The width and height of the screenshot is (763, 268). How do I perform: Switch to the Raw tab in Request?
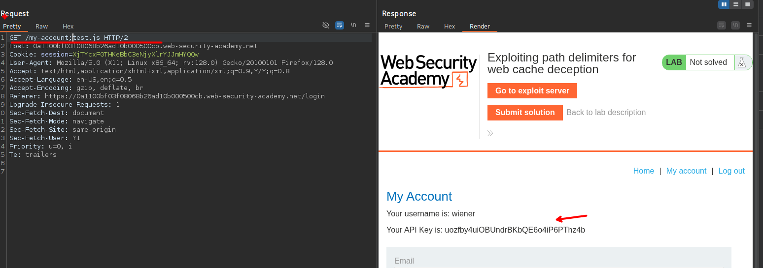[x=42, y=27]
